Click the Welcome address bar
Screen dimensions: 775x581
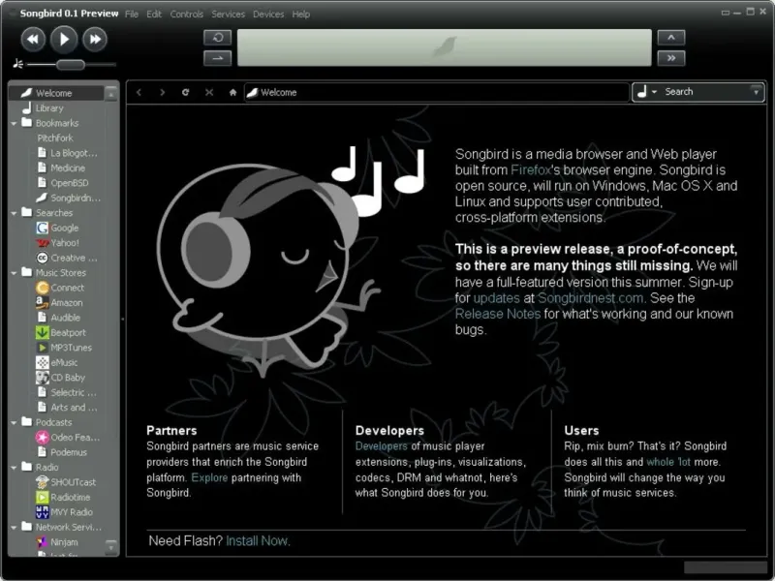pyautogui.click(x=437, y=92)
